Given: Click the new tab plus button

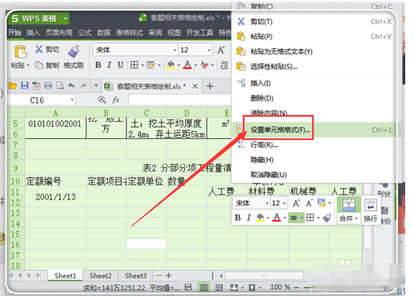Looking at the screenshot, I should (x=210, y=86).
